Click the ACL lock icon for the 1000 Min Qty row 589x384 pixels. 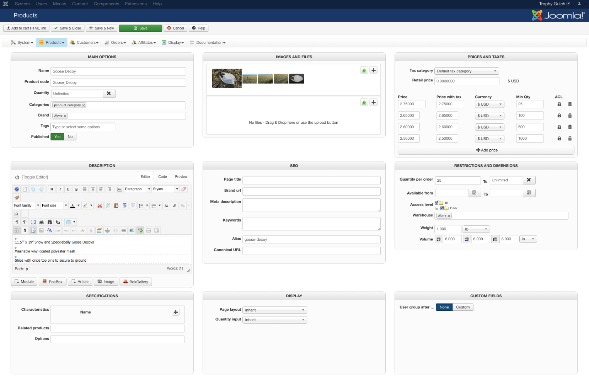tap(559, 139)
